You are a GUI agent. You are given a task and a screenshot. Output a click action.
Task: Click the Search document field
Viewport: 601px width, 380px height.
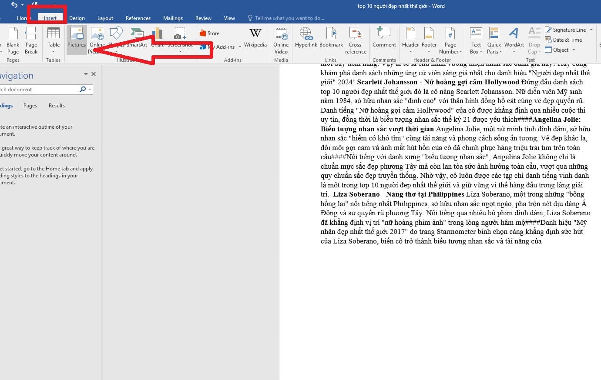pos(39,90)
